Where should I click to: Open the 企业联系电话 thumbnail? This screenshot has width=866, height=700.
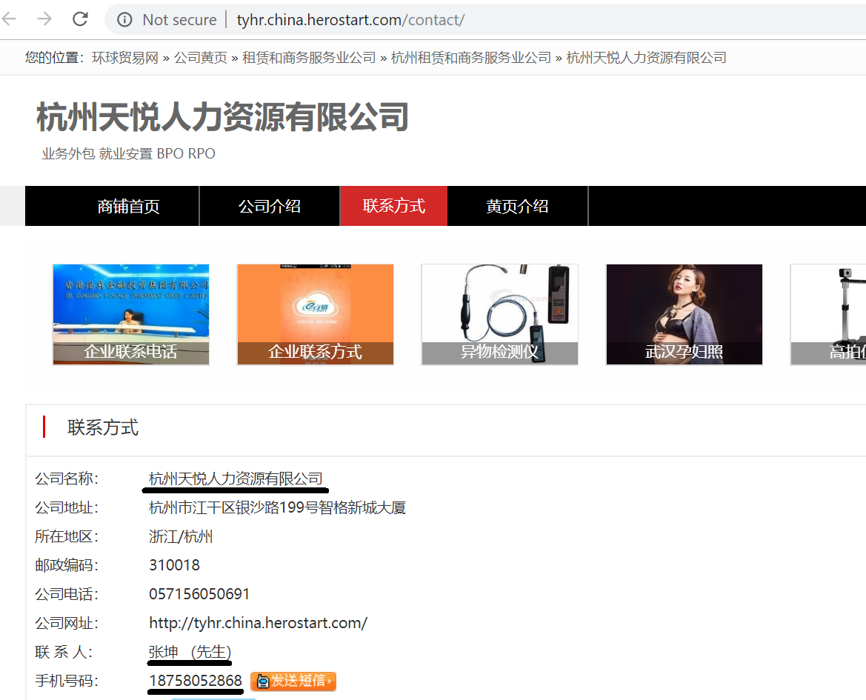(x=131, y=314)
